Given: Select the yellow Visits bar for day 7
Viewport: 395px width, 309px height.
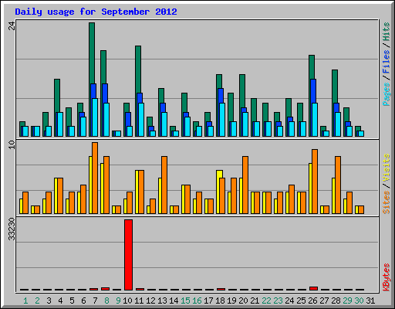Looking at the screenshot, I should click(90, 185).
